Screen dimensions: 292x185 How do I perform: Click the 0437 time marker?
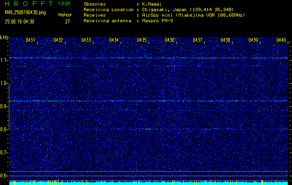point(198,40)
